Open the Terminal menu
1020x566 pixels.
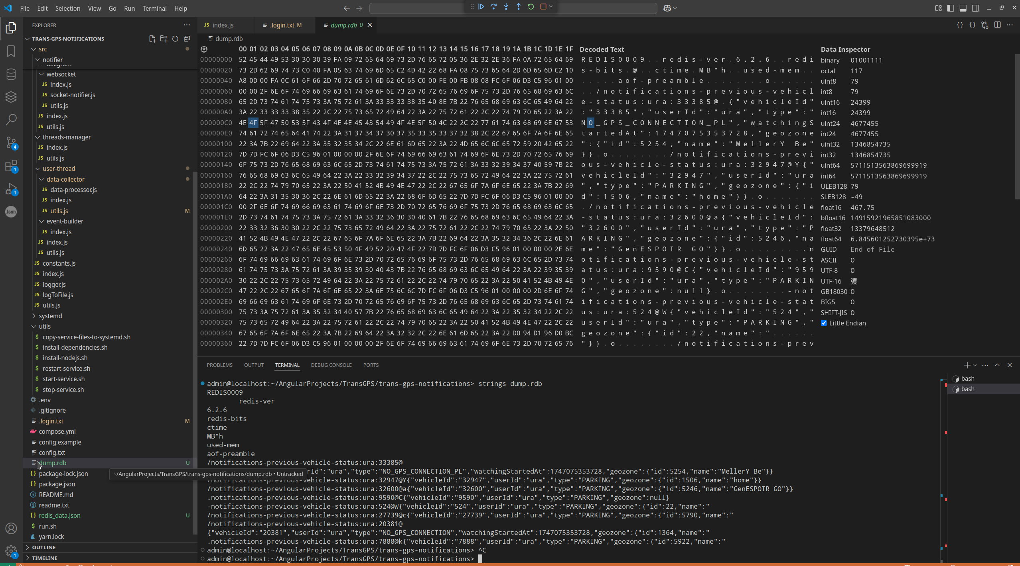pyautogui.click(x=154, y=8)
